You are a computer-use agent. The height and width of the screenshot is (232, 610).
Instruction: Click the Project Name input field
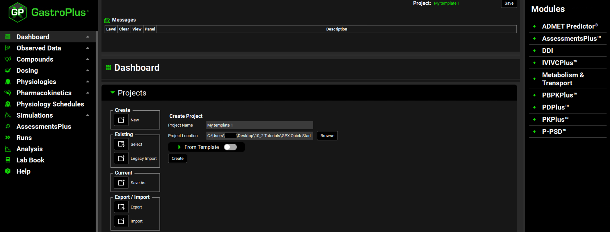(259, 125)
